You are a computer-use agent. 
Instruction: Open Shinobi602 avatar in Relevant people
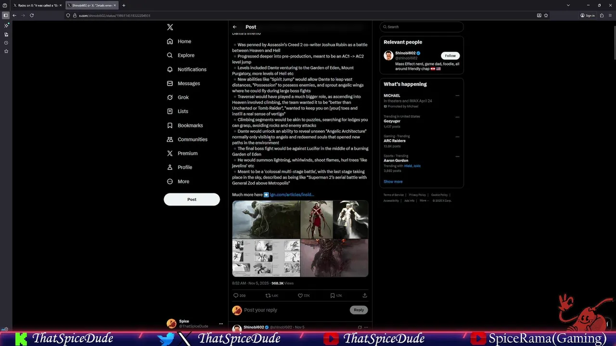coord(388,56)
